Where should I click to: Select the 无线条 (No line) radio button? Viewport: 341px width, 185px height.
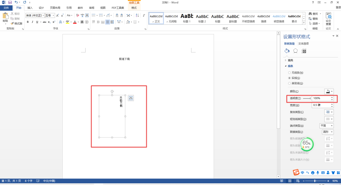point(289,73)
